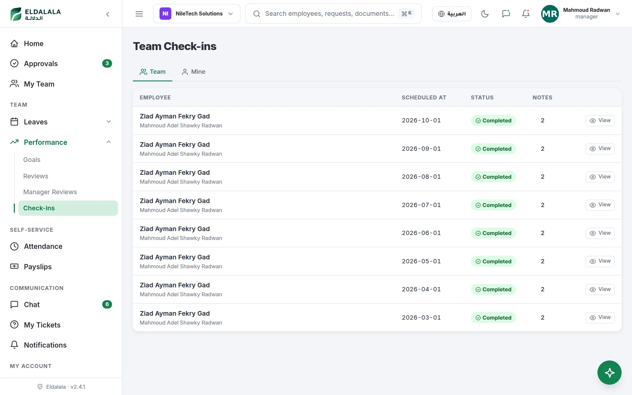
Task: View the 2026-08-01 check-in
Action: 600,177
